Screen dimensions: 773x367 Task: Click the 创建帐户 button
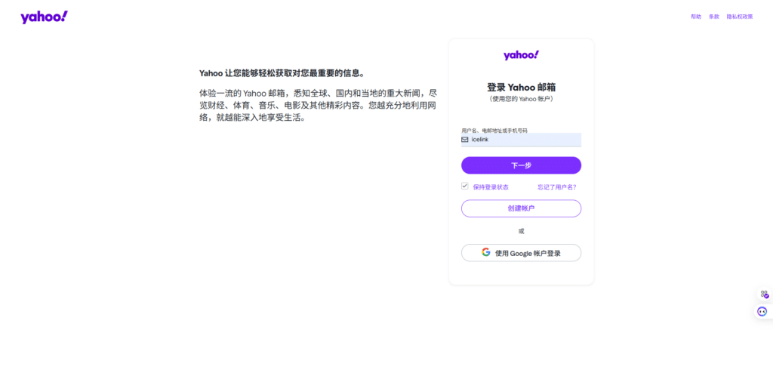(x=521, y=208)
